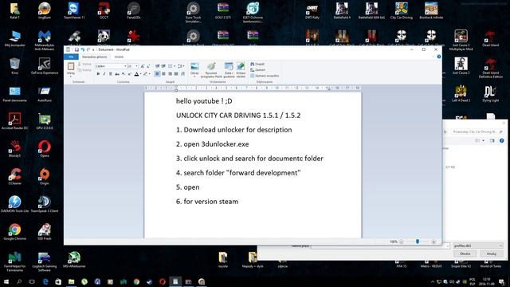Click the text color A button
The image size is (510, 287).
pyautogui.click(x=136, y=74)
